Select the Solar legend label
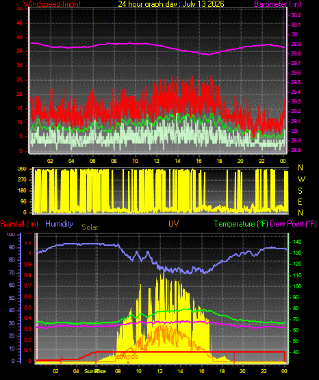Screen dimensions: 319x380 tap(90, 227)
